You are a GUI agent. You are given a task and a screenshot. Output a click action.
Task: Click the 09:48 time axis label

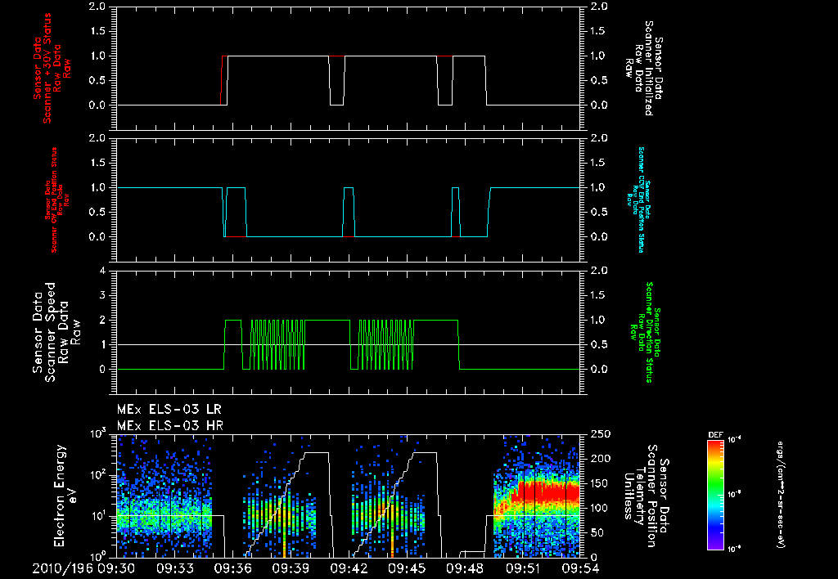tap(464, 569)
